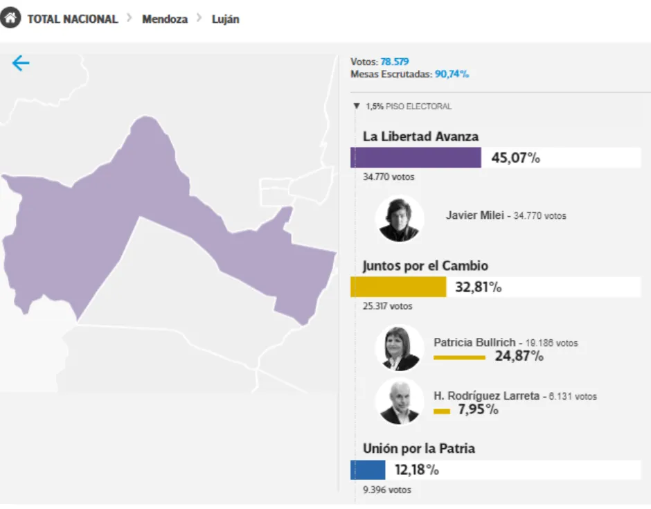Click Patricia Bullrich's yellow vote bar

click(x=459, y=357)
